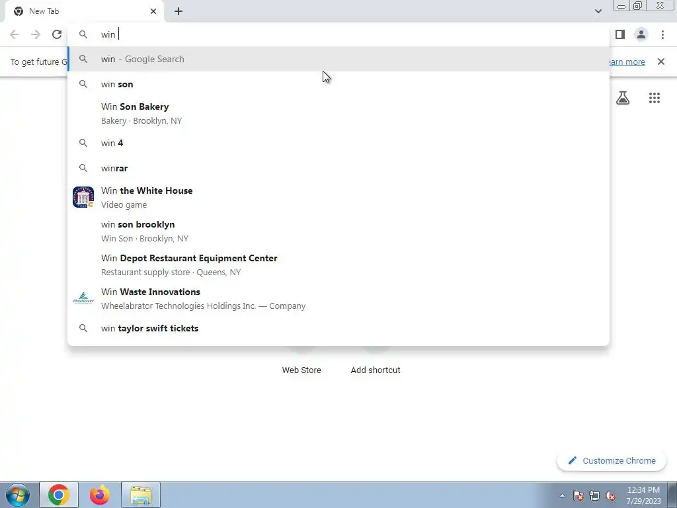Choose 'win taylor swift tickets' suggestion
This screenshot has height=508, width=677.
click(x=338, y=328)
